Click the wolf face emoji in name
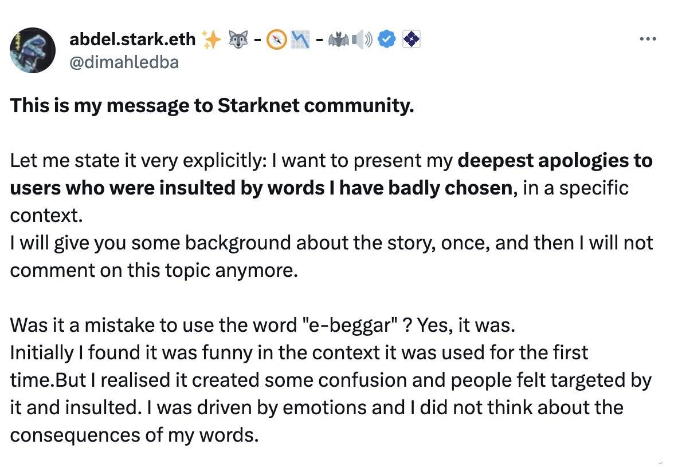The height and width of the screenshot is (476, 674). coord(239,39)
